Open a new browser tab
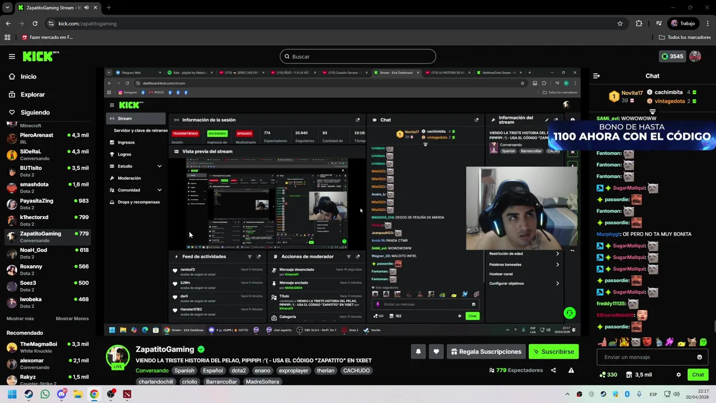This screenshot has height=403, width=716. (109, 8)
